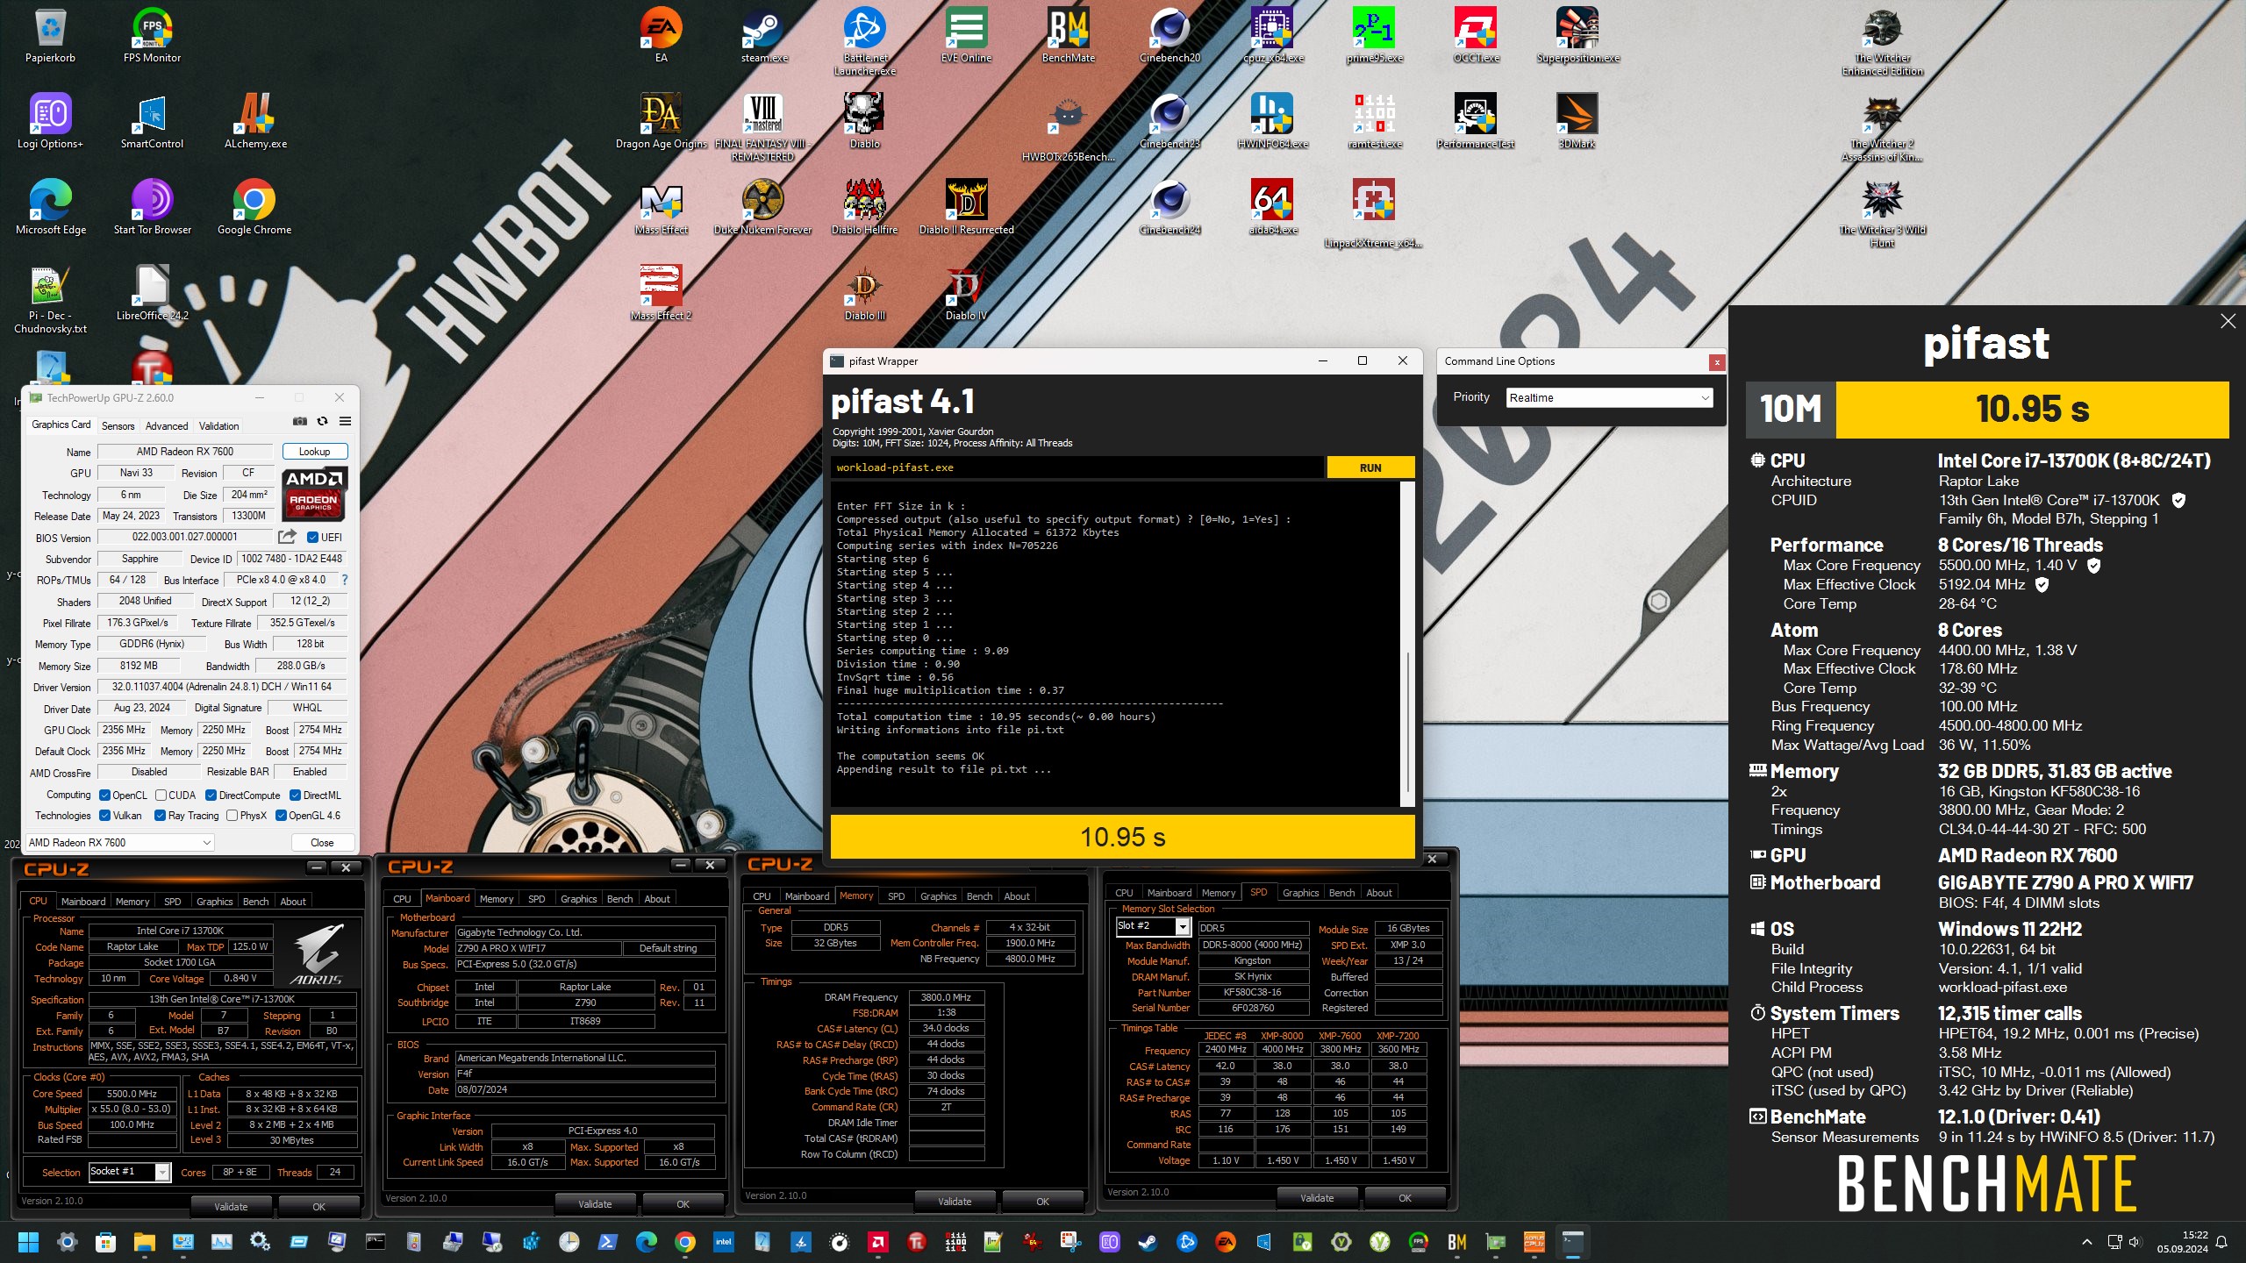Toggle DirectML checkbox in GPU-Z

[295, 796]
